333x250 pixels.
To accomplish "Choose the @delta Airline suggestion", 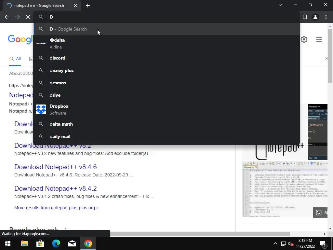I will 166,43.
